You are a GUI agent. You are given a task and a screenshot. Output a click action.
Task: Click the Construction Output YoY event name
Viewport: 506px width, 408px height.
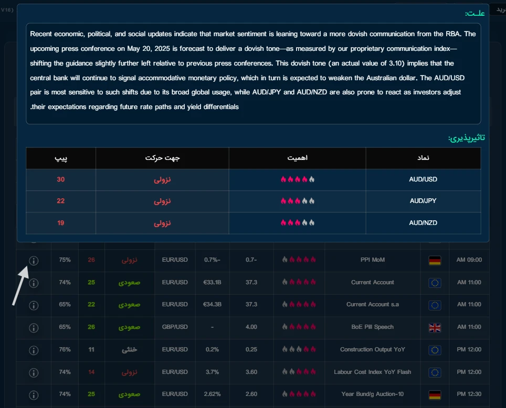point(372,350)
